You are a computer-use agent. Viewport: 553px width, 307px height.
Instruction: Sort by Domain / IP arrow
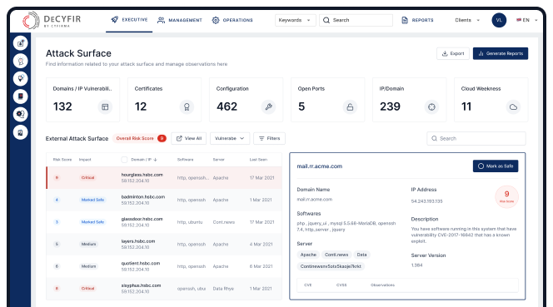tap(156, 160)
